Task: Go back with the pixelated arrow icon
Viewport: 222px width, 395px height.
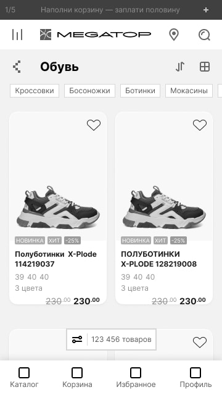Action: (17, 67)
